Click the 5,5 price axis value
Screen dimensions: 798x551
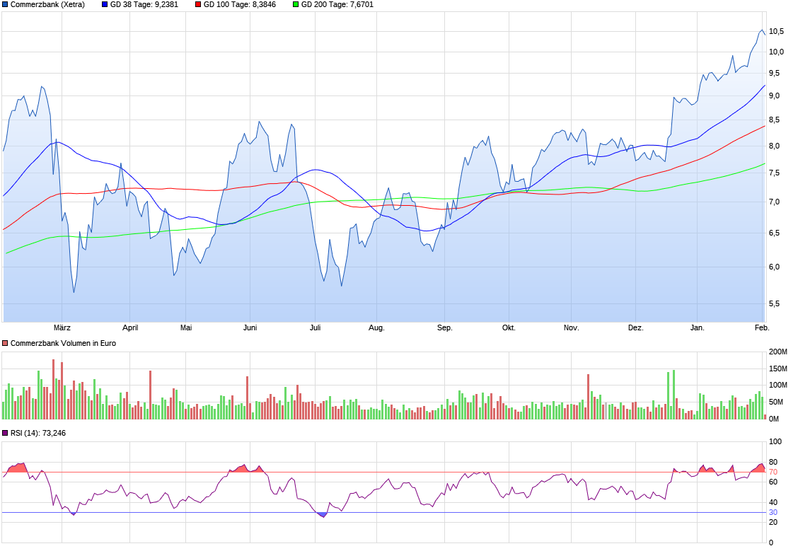(774, 303)
